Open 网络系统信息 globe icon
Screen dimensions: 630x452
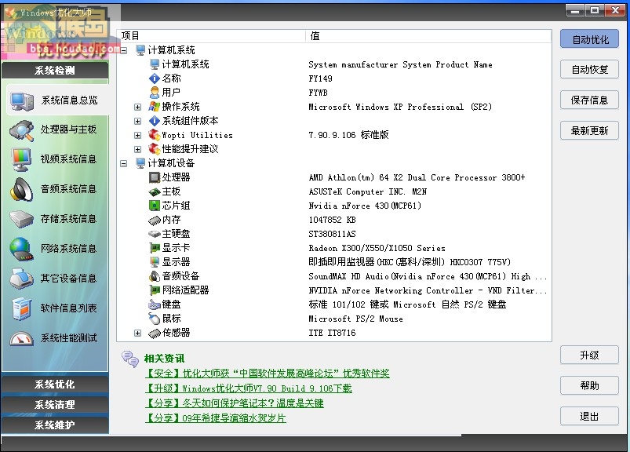pos(21,249)
